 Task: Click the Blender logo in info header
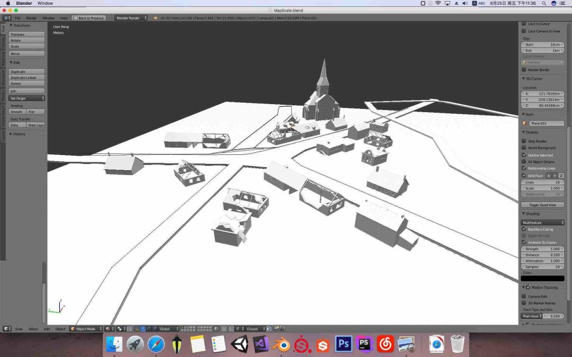click(x=155, y=18)
